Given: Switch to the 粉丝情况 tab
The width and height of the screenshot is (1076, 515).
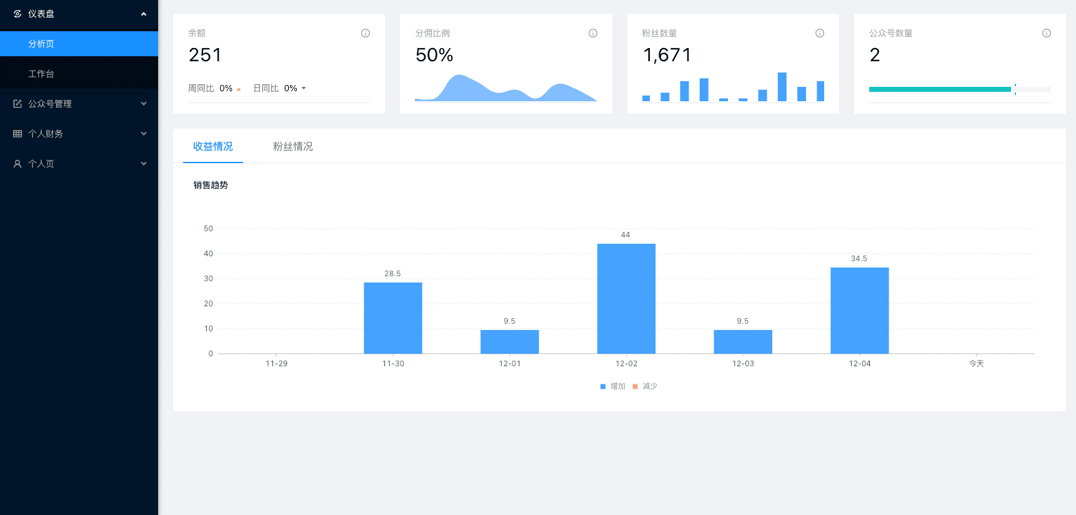Looking at the screenshot, I should point(292,146).
